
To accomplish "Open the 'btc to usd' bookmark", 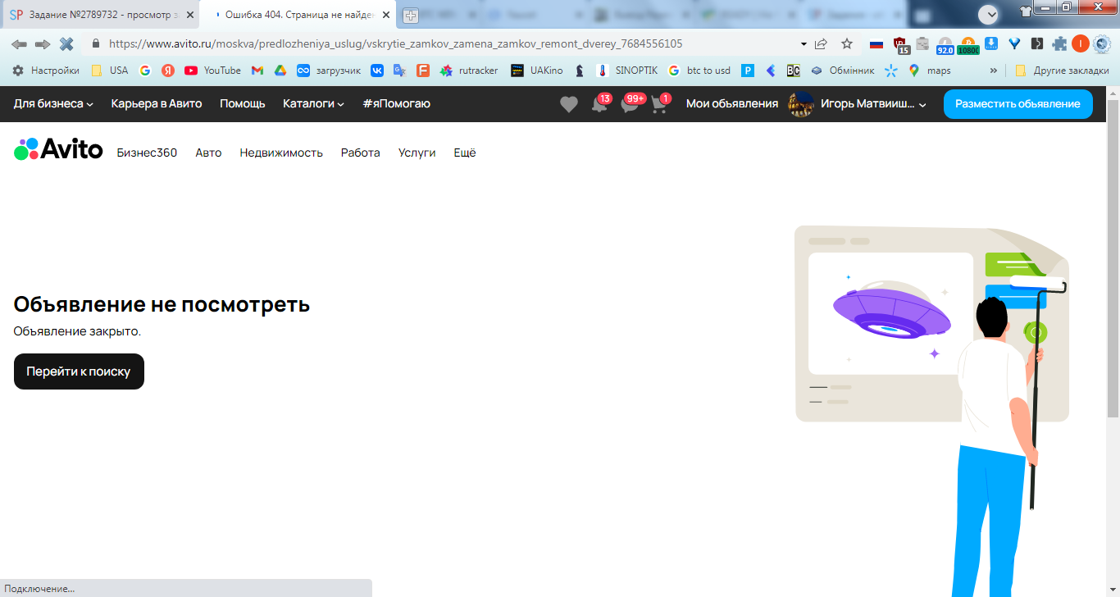I will pos(699,71).
